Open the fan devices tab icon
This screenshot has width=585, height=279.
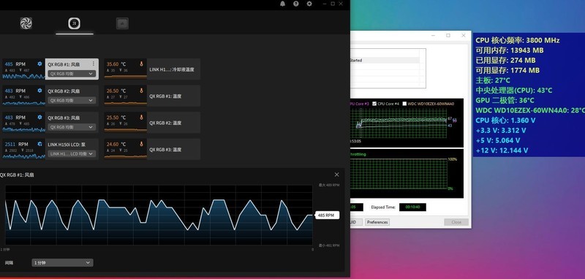tap(26, 23)
